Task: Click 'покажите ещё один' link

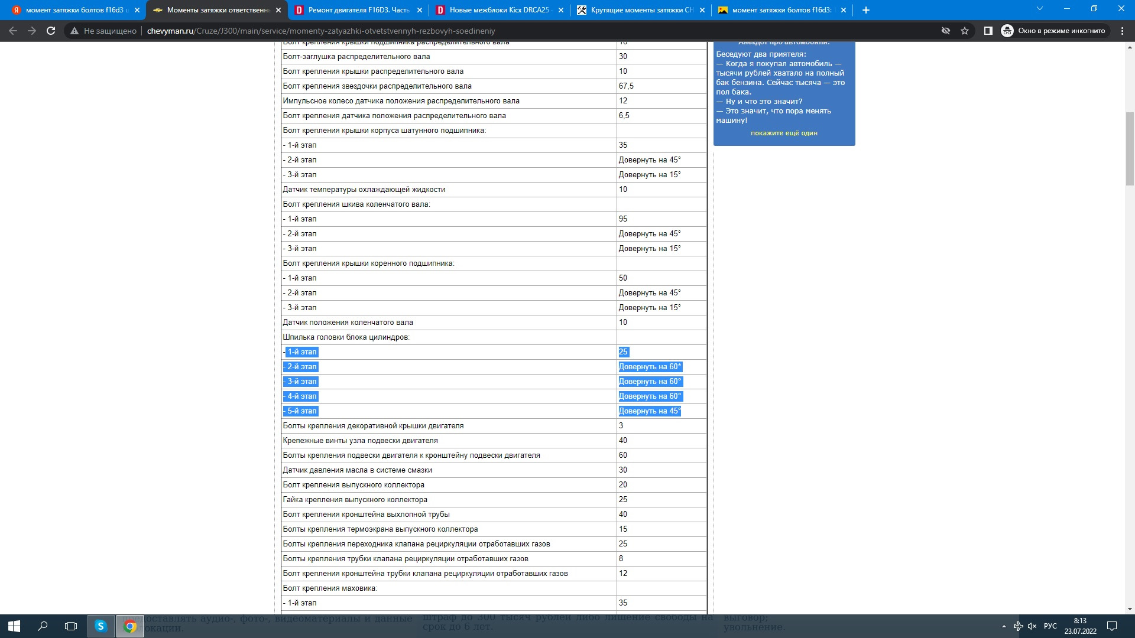Action: (784, 133)
